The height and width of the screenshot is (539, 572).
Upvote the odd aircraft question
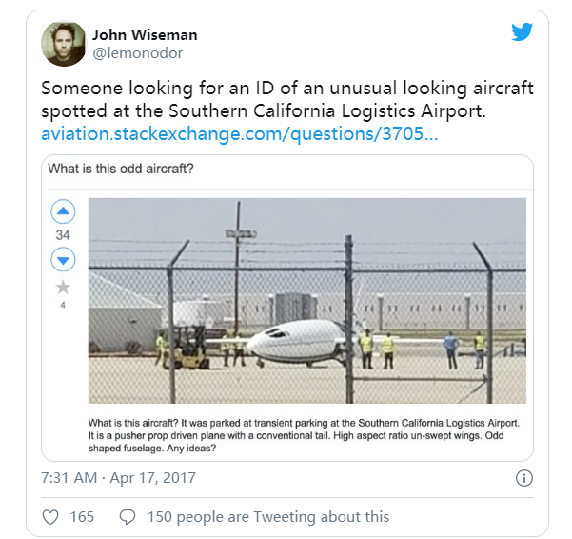coord(63,211)
